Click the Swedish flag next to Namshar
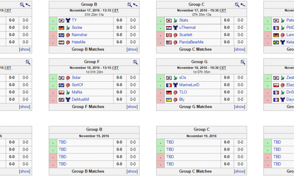Viewport: 294px width, 176px height. point(61,35)
